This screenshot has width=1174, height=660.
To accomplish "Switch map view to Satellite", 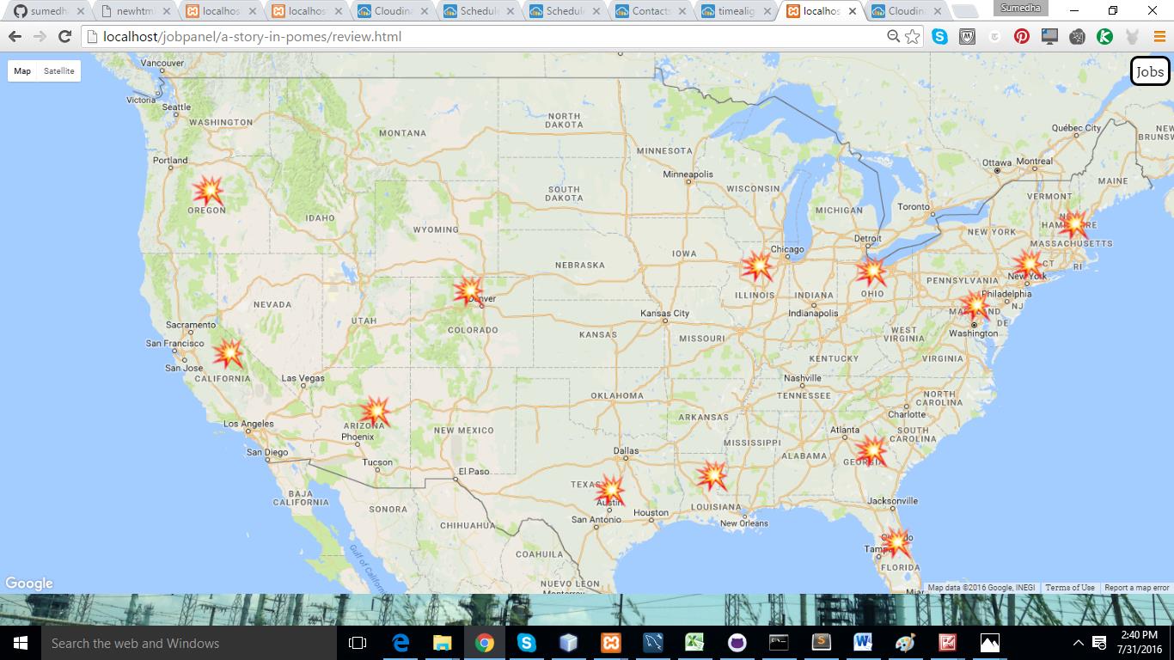I will [x=59, y=71].
